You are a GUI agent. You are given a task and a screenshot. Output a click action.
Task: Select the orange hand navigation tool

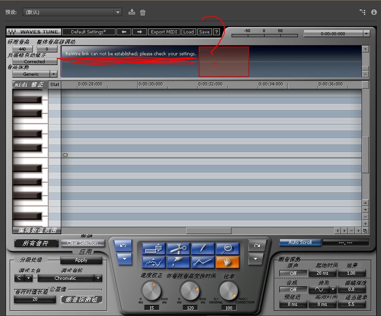point(227,262)
